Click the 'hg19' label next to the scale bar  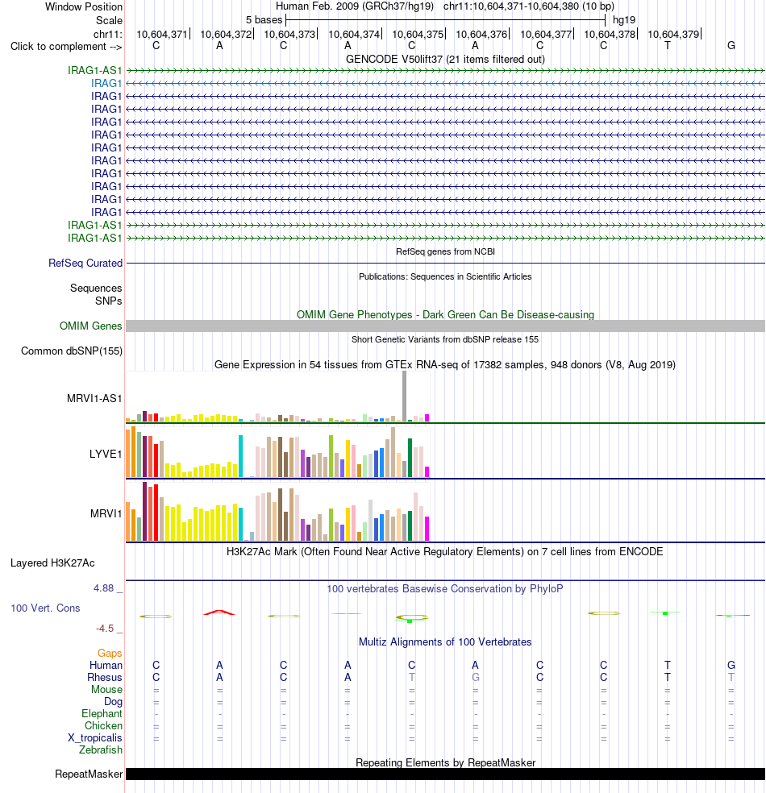(624, 20)
